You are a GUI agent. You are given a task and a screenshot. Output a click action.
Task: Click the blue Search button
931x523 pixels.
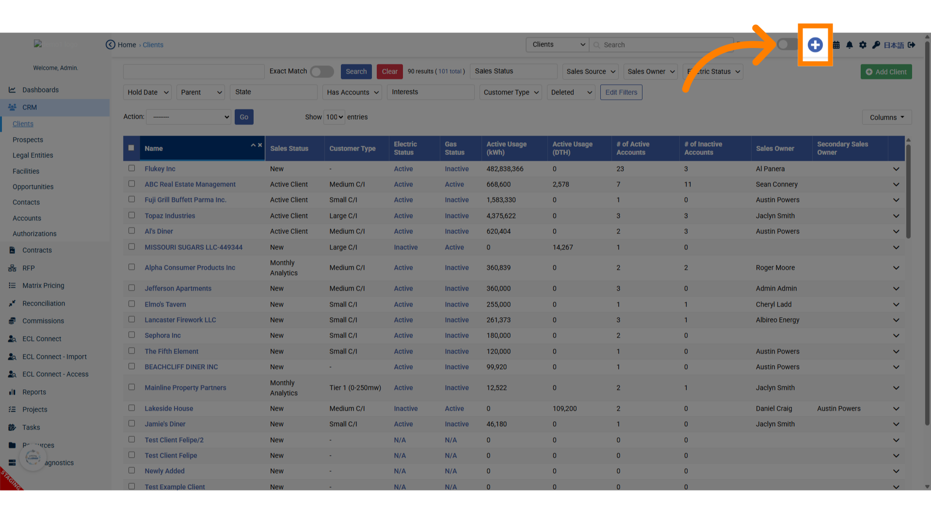click(356, 72)
